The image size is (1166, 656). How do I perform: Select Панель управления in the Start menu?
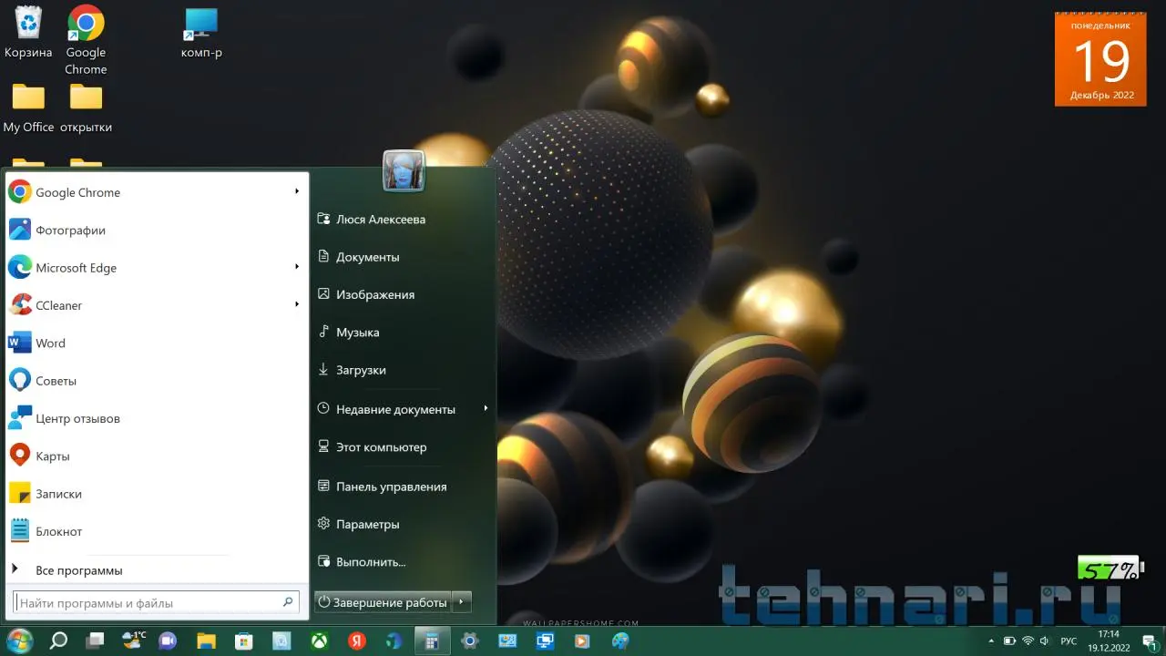point(391,487)
